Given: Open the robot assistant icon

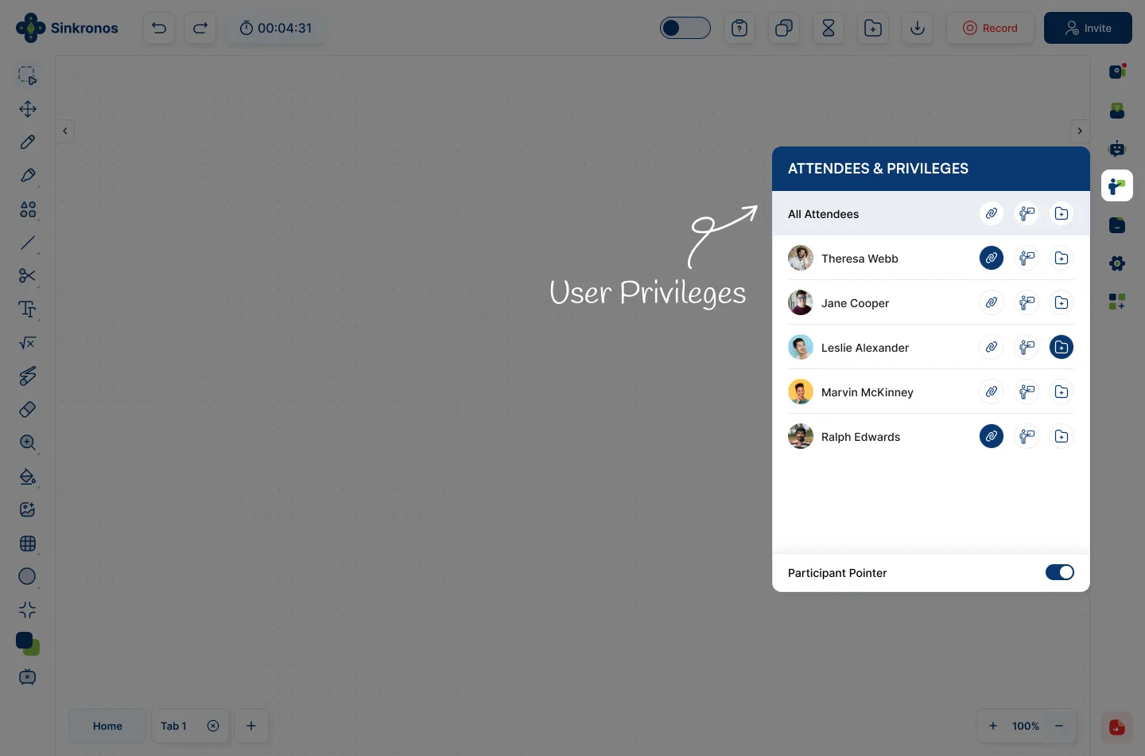Looking at the screenshot, I should pyautogui.click(x=1117, y=148).
